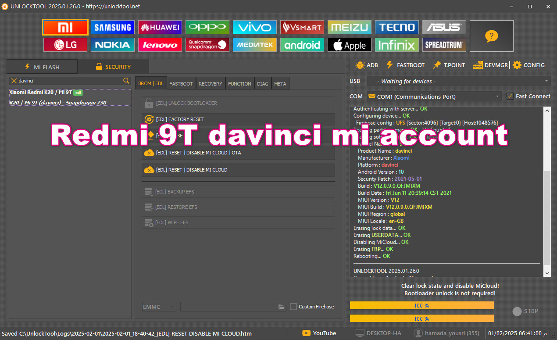Select the OPPO brand icon

(207, 27)
